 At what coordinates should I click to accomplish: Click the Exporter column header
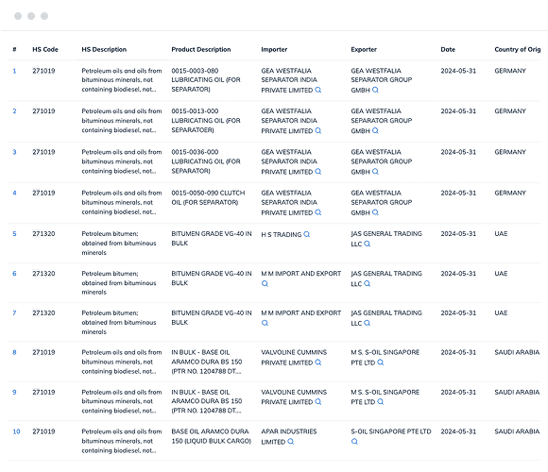[x=364, y=50]
